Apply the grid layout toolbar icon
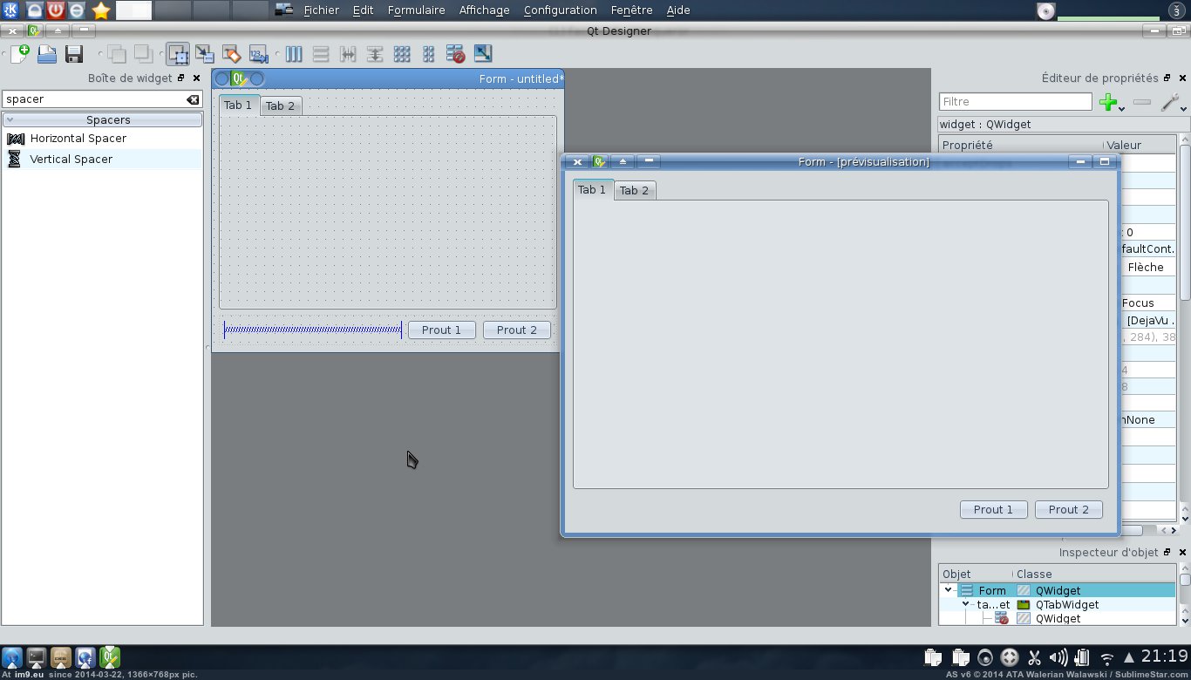The image size is (1191, 680). 402,54
